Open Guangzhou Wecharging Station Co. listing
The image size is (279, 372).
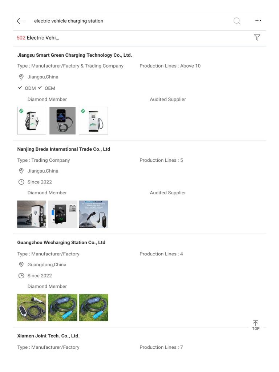(61, 242)
